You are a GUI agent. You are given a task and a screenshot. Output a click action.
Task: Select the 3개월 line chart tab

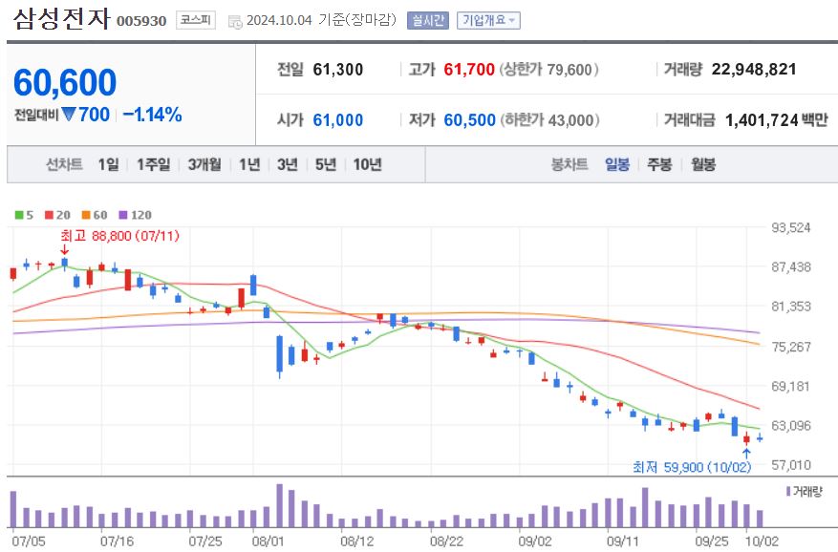tap(204, 164)
